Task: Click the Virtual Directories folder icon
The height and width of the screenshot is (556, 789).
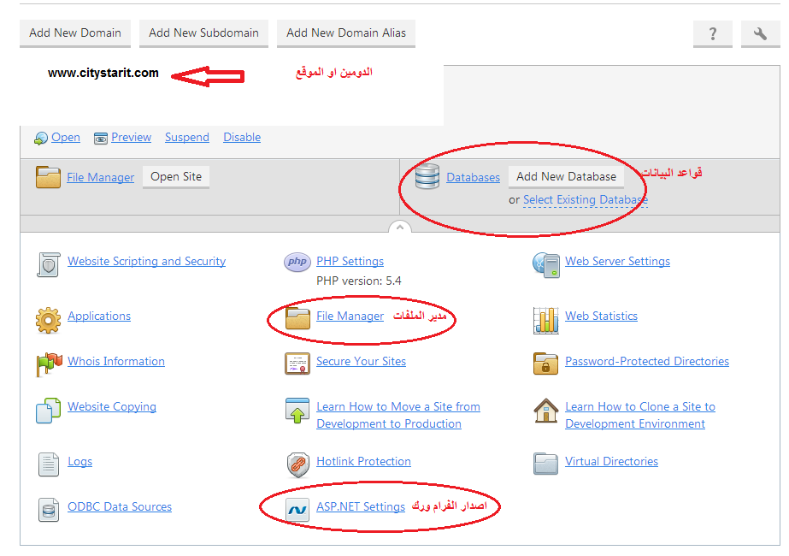Action: click(x=546, y=464)
